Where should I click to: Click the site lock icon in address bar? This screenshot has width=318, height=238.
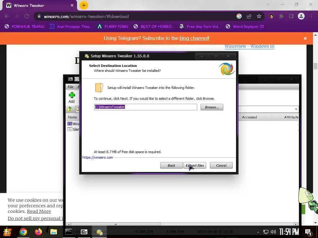tap(39, 16)
